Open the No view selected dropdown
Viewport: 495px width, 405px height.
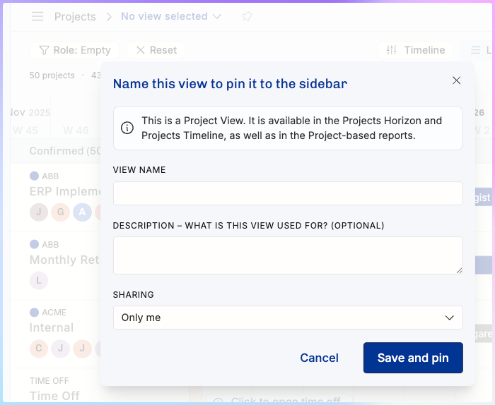point(171,16)
